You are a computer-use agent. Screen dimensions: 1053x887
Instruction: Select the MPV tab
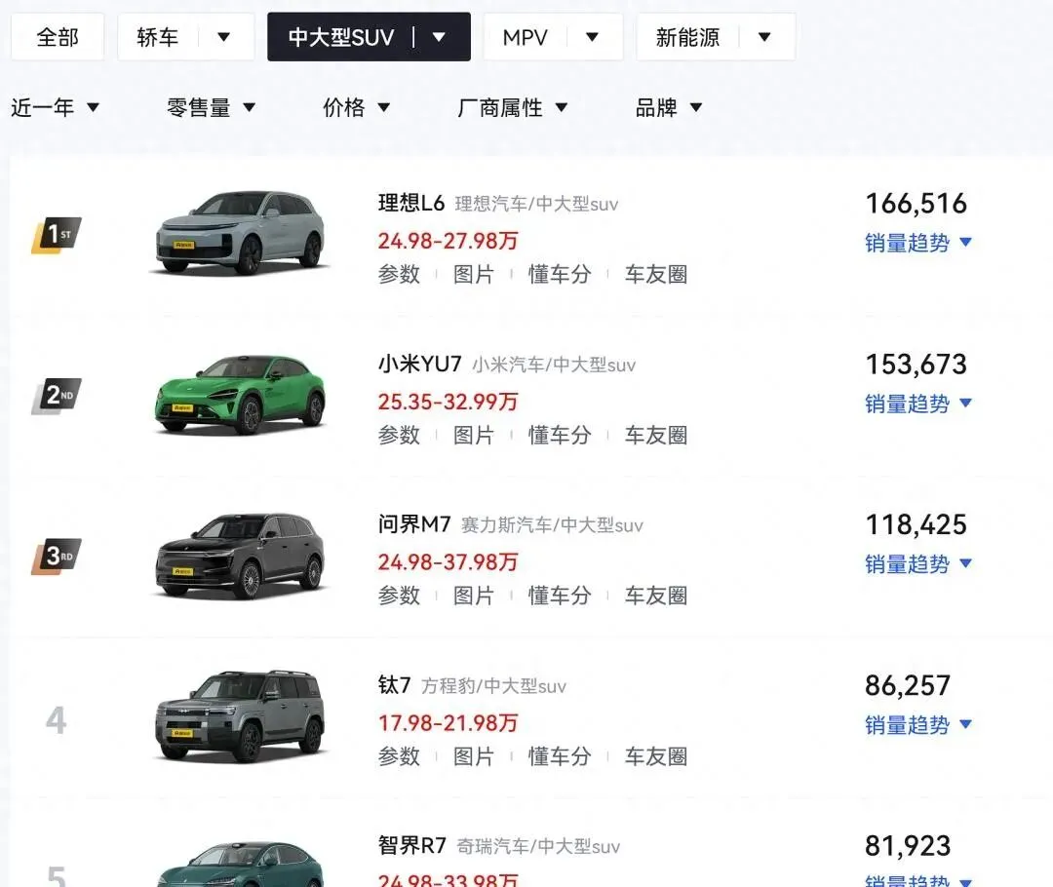pos(526,37)
